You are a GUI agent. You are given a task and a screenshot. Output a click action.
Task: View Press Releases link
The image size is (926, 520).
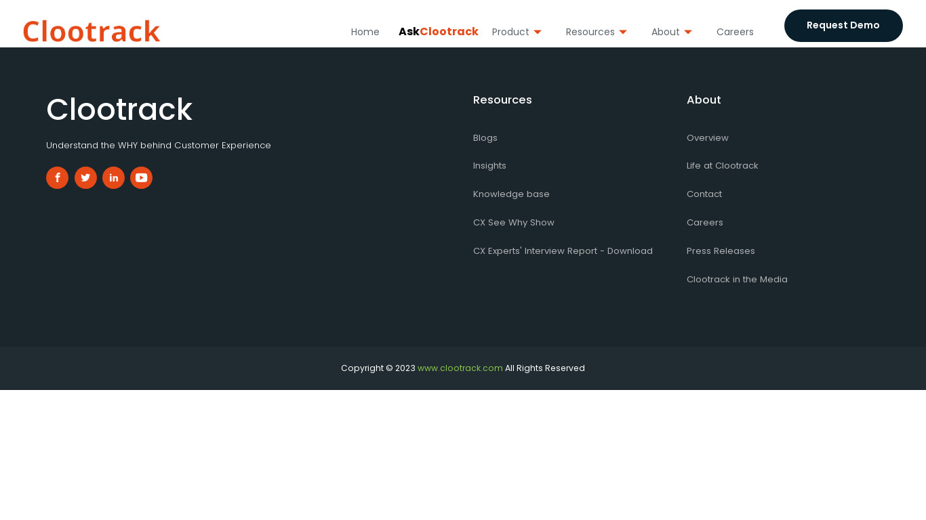point(721,251)
